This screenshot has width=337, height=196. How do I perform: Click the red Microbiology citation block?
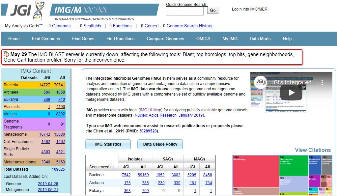(256, 171)
